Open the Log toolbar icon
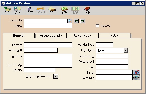 (75, 10)
